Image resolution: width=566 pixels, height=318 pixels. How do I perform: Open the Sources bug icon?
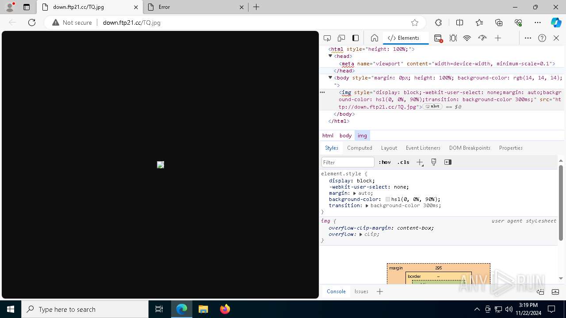[x=453, y=38]
